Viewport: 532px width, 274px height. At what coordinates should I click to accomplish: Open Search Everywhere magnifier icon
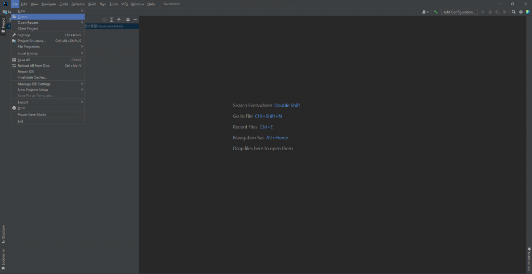(514, 12)
